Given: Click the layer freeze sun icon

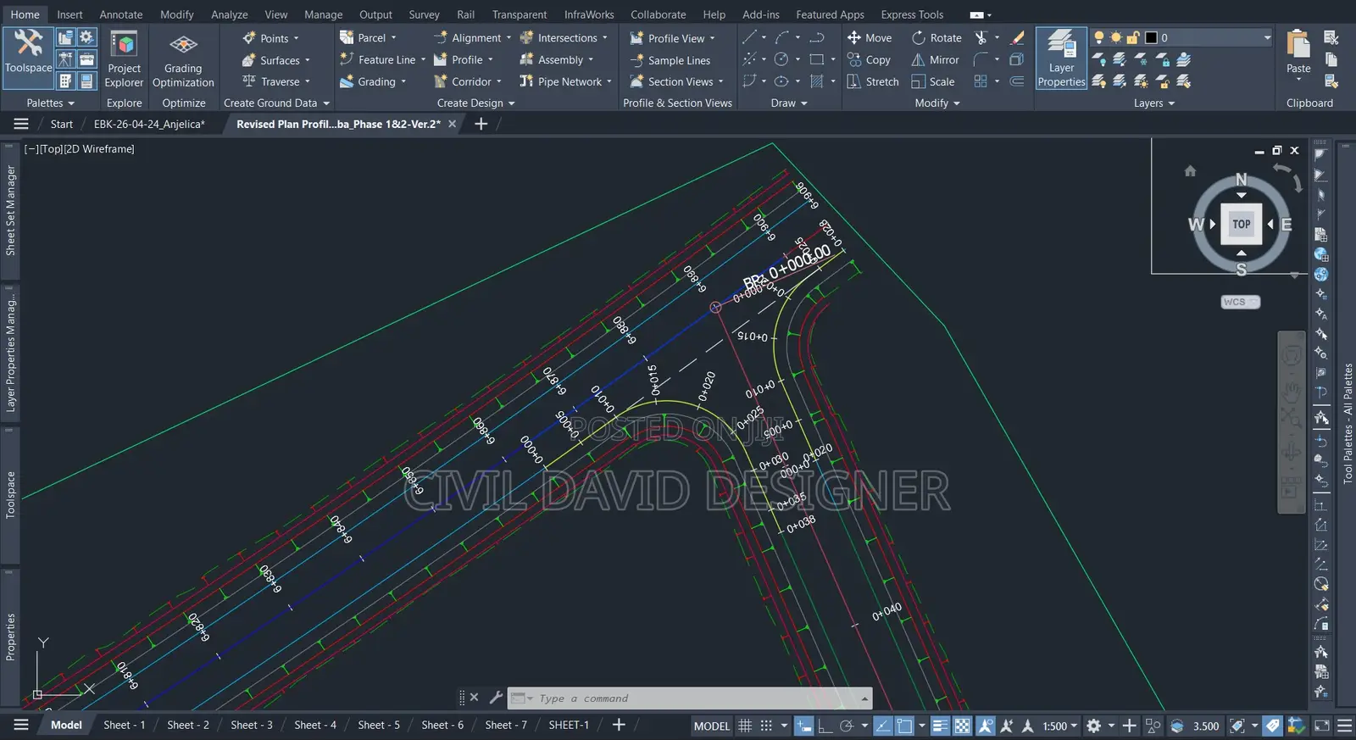Looking at the screenshot, I should [1116, 37].
